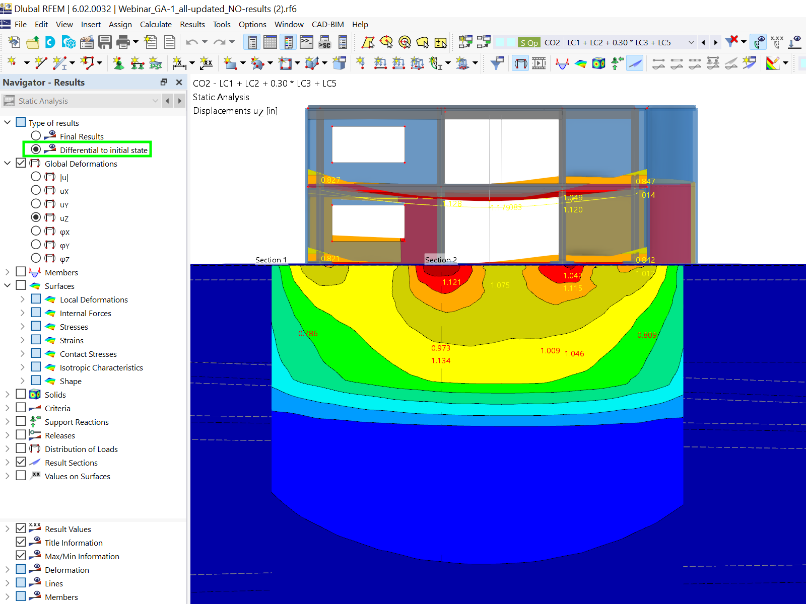The height and width of the screenshot is (604, 806).
Task: Undock the Navigator panel
Action: (164, 82)
